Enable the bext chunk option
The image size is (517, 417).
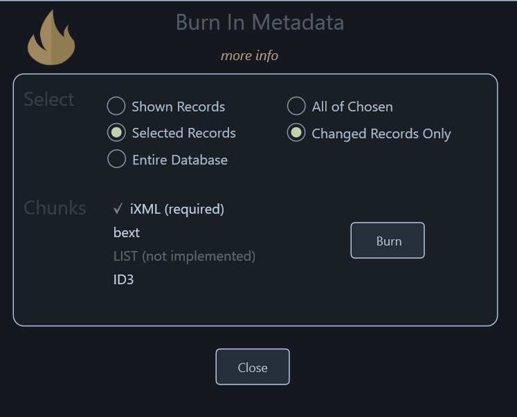[127, 232]
